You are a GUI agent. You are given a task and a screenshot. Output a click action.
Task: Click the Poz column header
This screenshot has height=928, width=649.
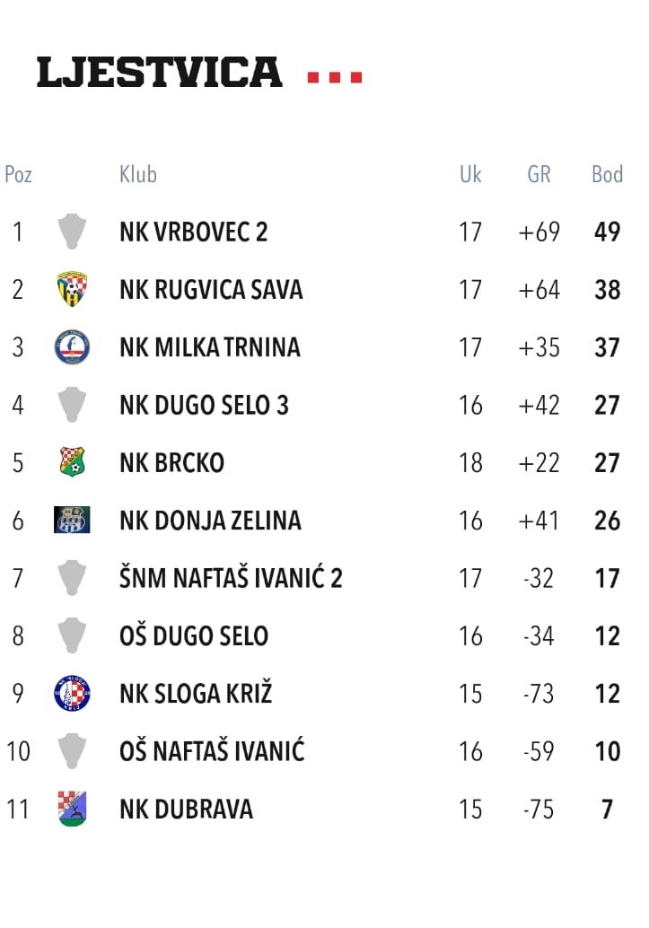click(18, 174)
